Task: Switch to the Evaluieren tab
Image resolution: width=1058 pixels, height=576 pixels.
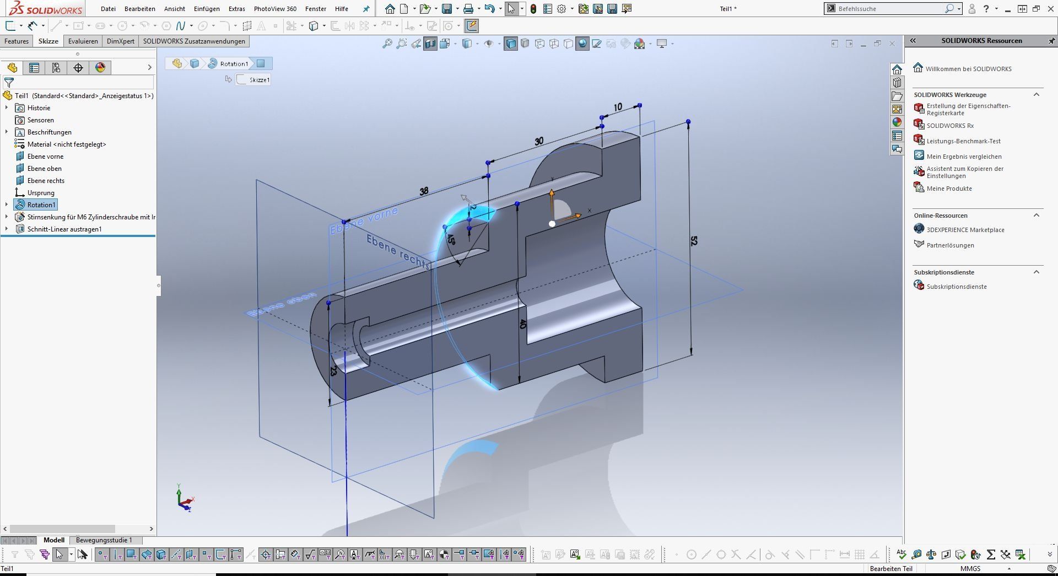Action: 83,41
